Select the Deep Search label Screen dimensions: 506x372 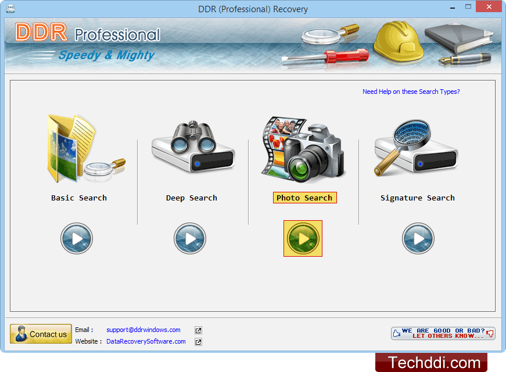pos(191,198)
